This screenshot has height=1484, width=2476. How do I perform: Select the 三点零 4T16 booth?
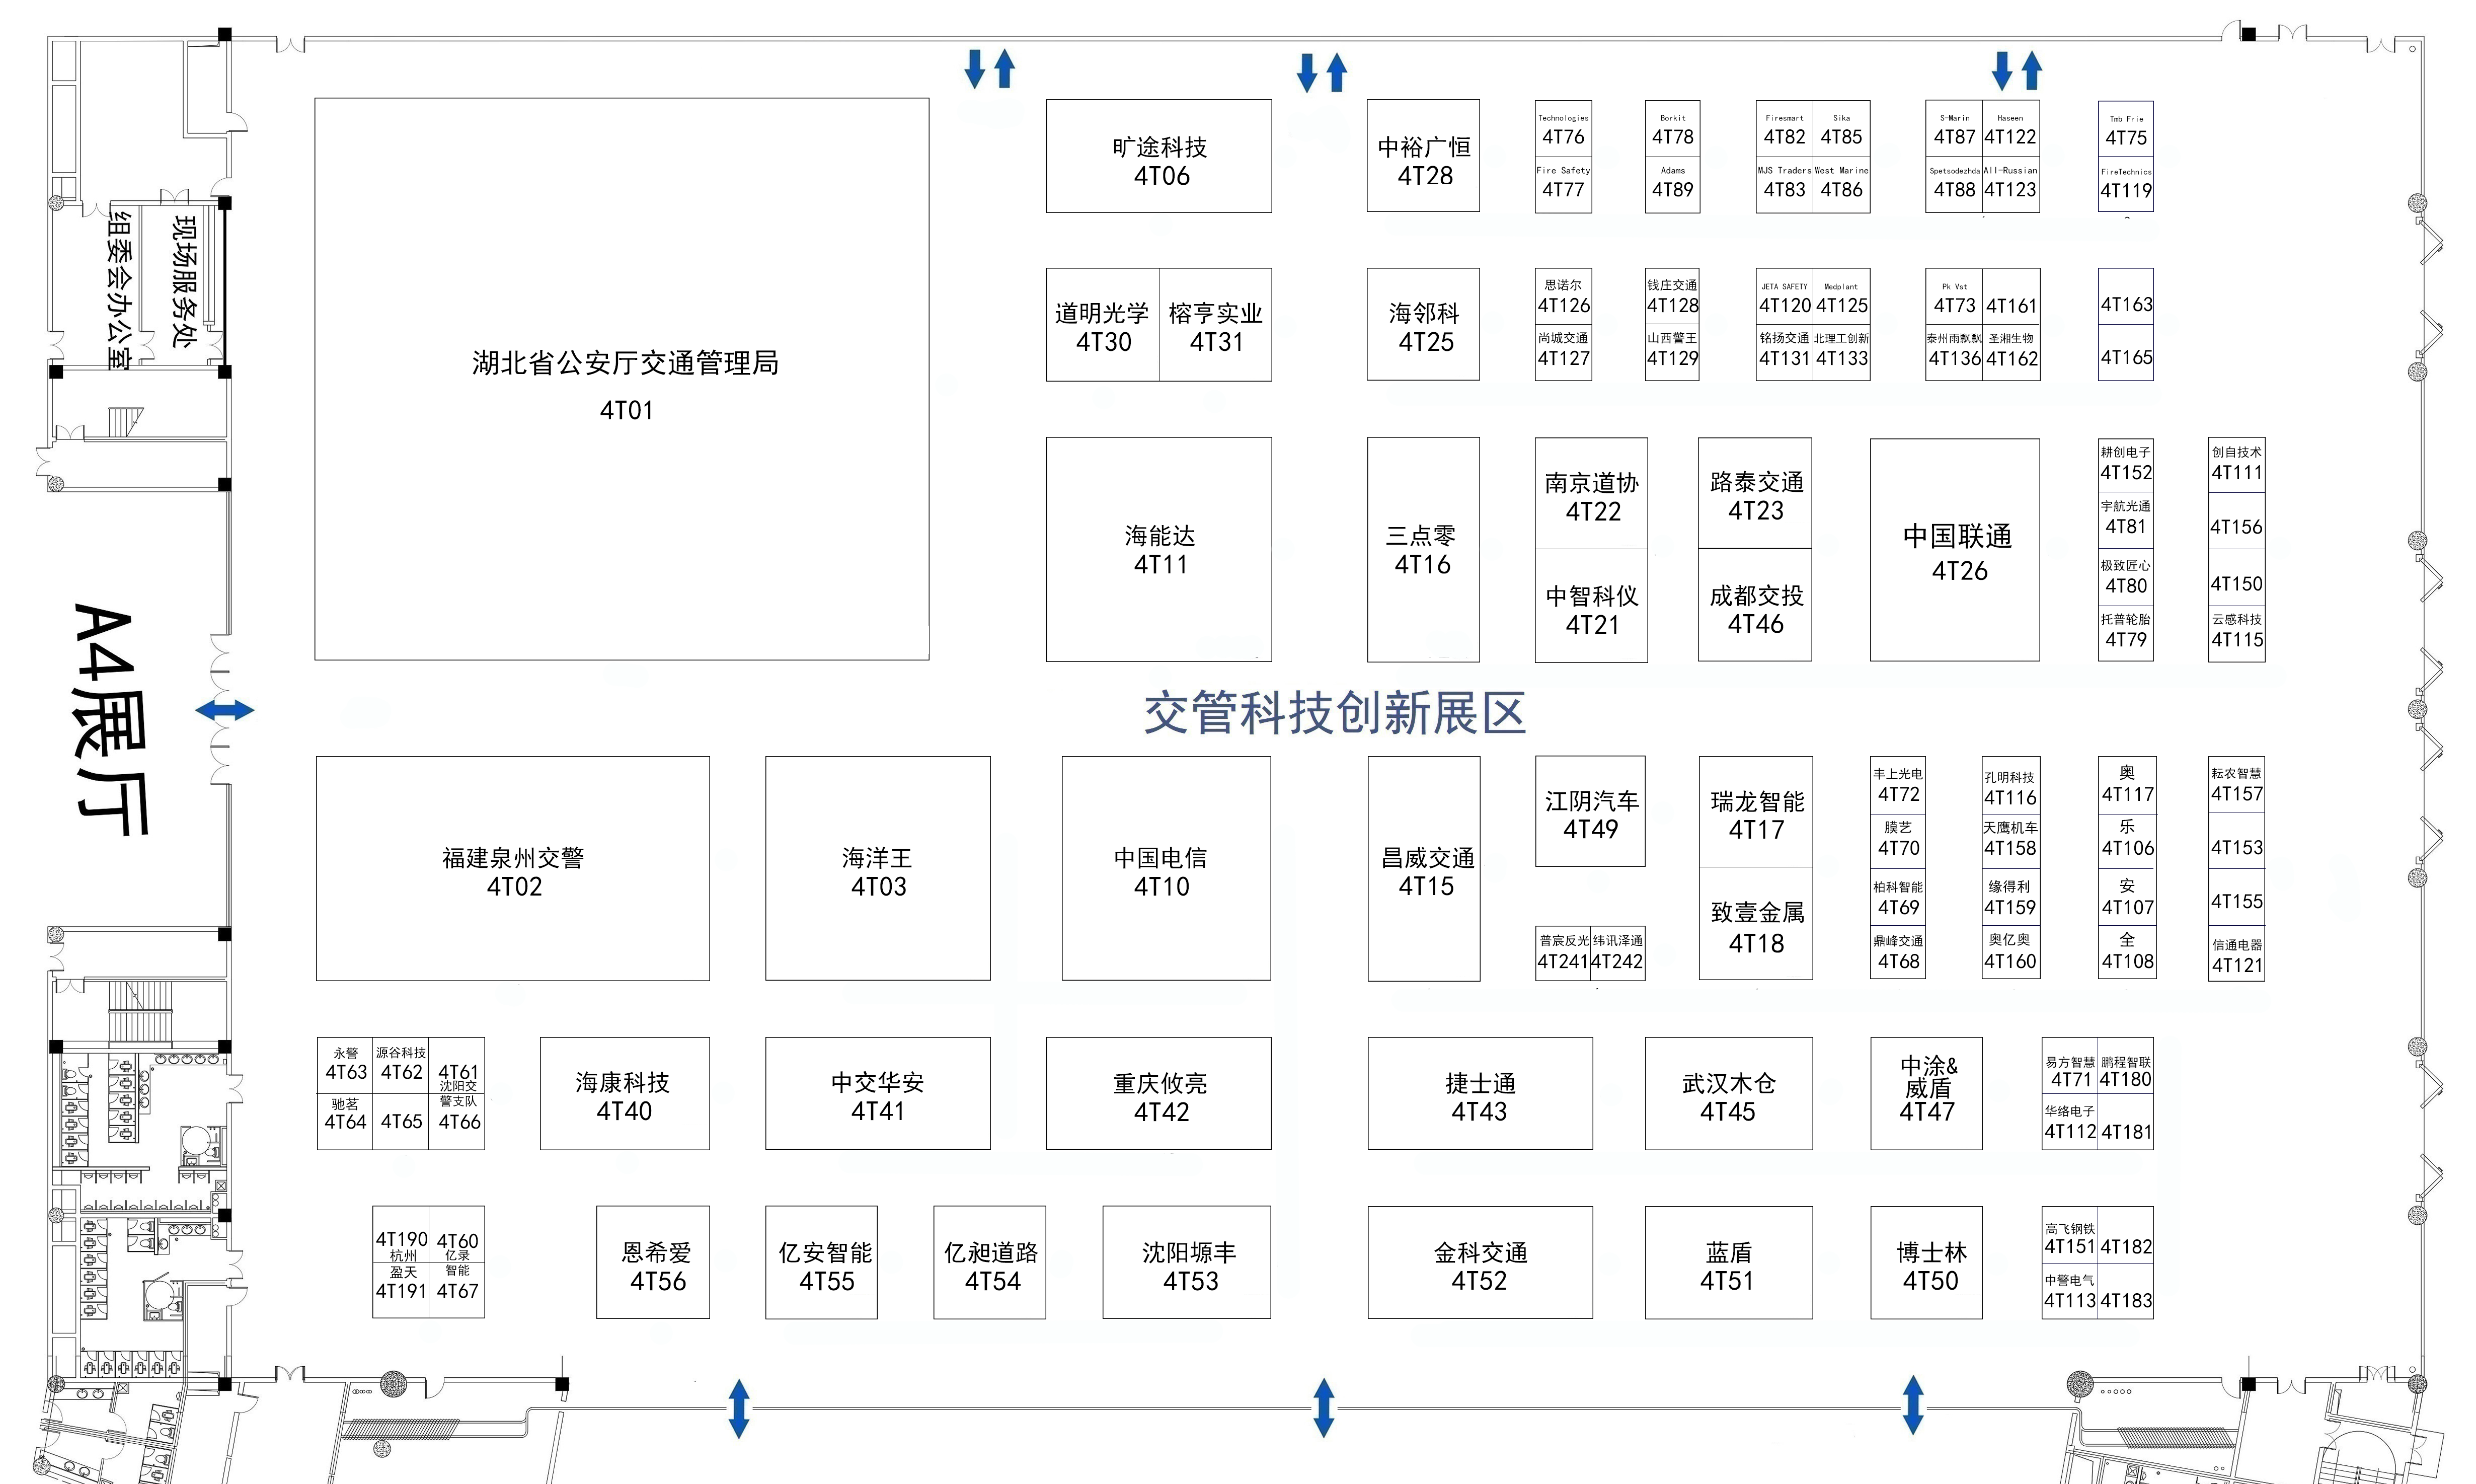pyautogui.click(x=1423, y=549)
